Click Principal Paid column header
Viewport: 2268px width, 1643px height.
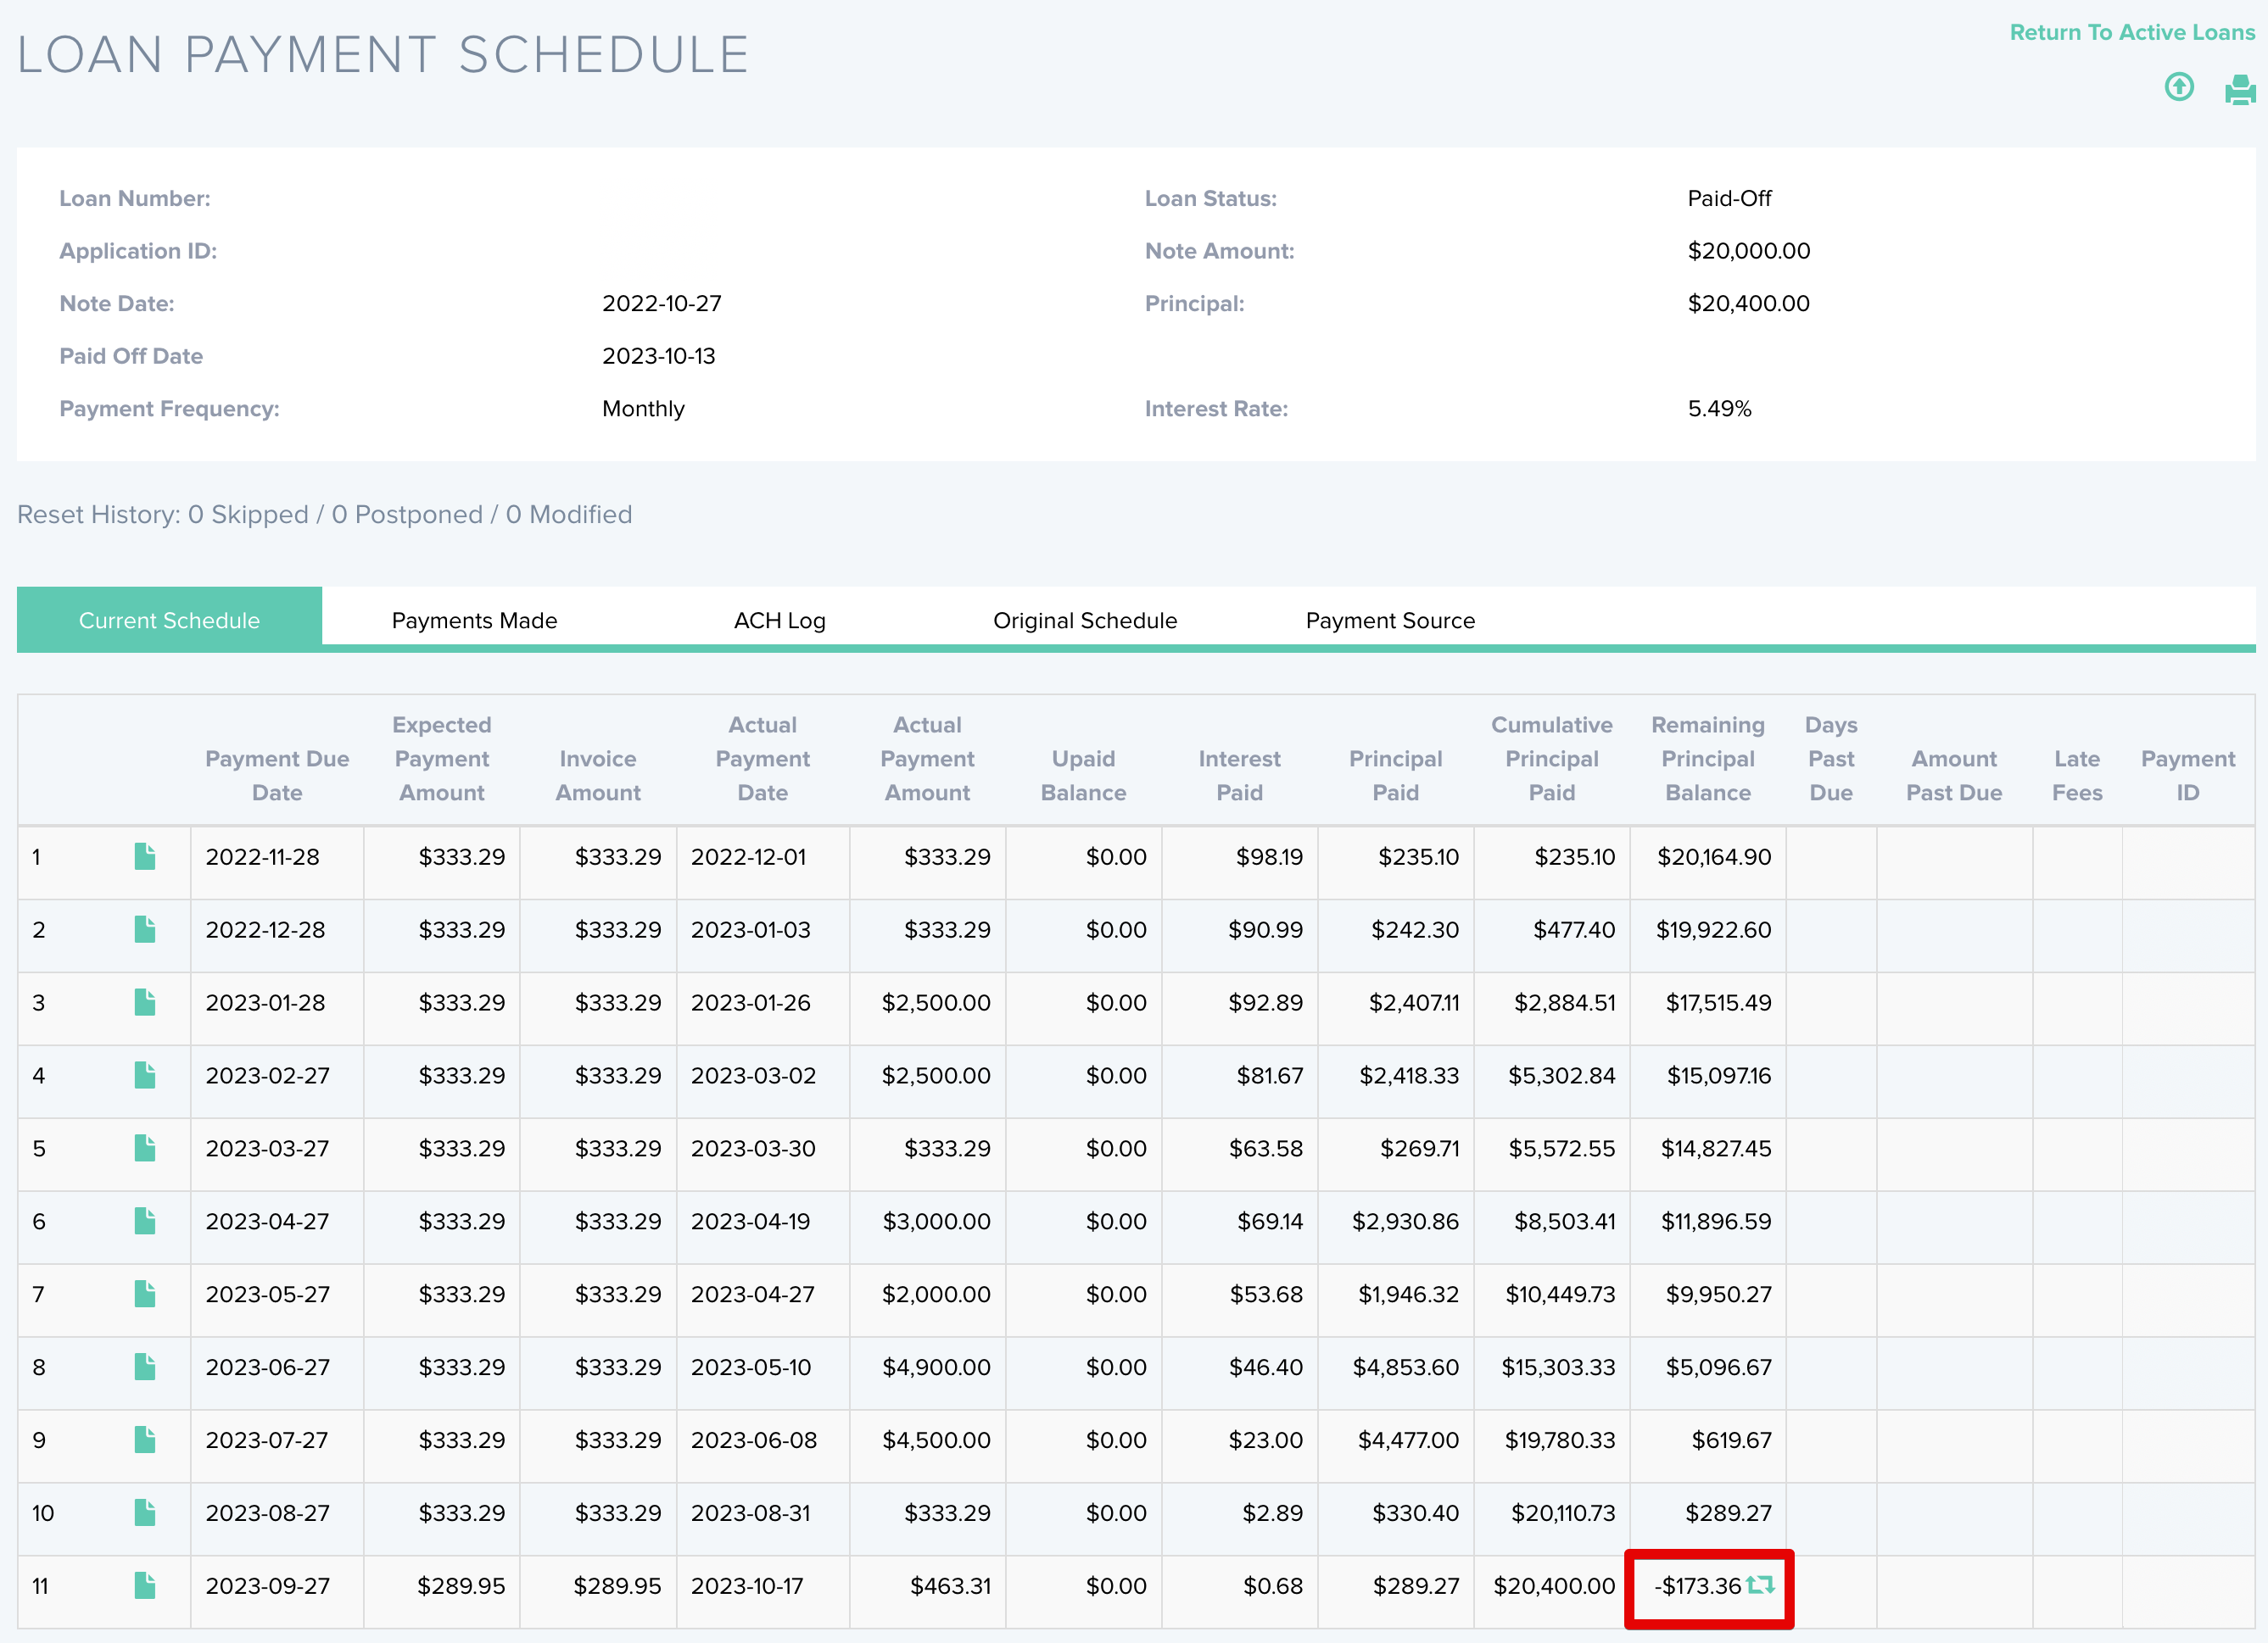1395,776
